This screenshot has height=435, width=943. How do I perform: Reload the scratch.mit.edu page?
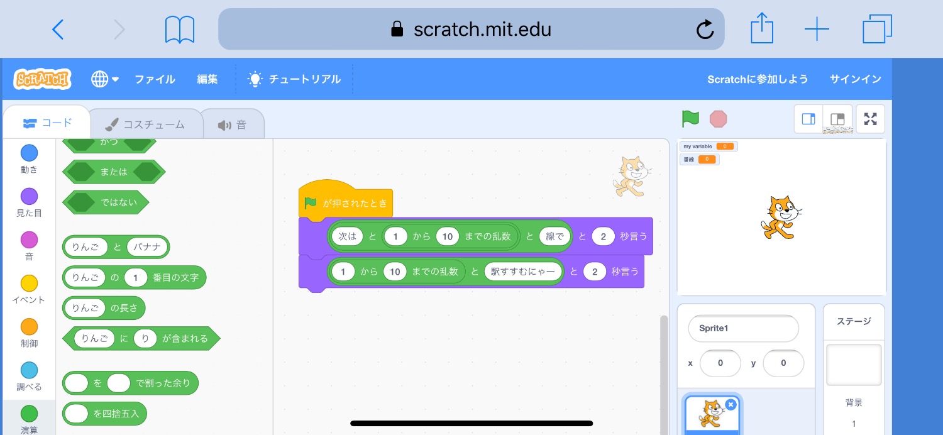(x=705, y=29)
